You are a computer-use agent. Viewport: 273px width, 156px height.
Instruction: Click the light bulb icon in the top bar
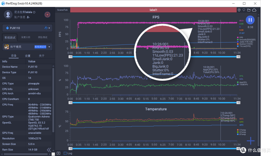[244, 10]
